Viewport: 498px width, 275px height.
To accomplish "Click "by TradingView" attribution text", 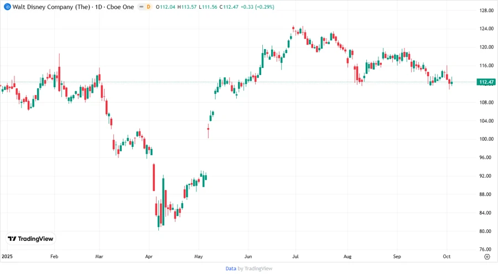I will pyautogui.click(x=255, y=268).
